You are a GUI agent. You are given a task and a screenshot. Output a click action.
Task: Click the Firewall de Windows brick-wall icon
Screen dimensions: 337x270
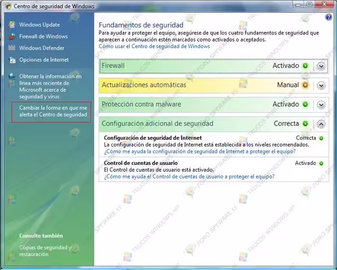click(x=12, y=36)
